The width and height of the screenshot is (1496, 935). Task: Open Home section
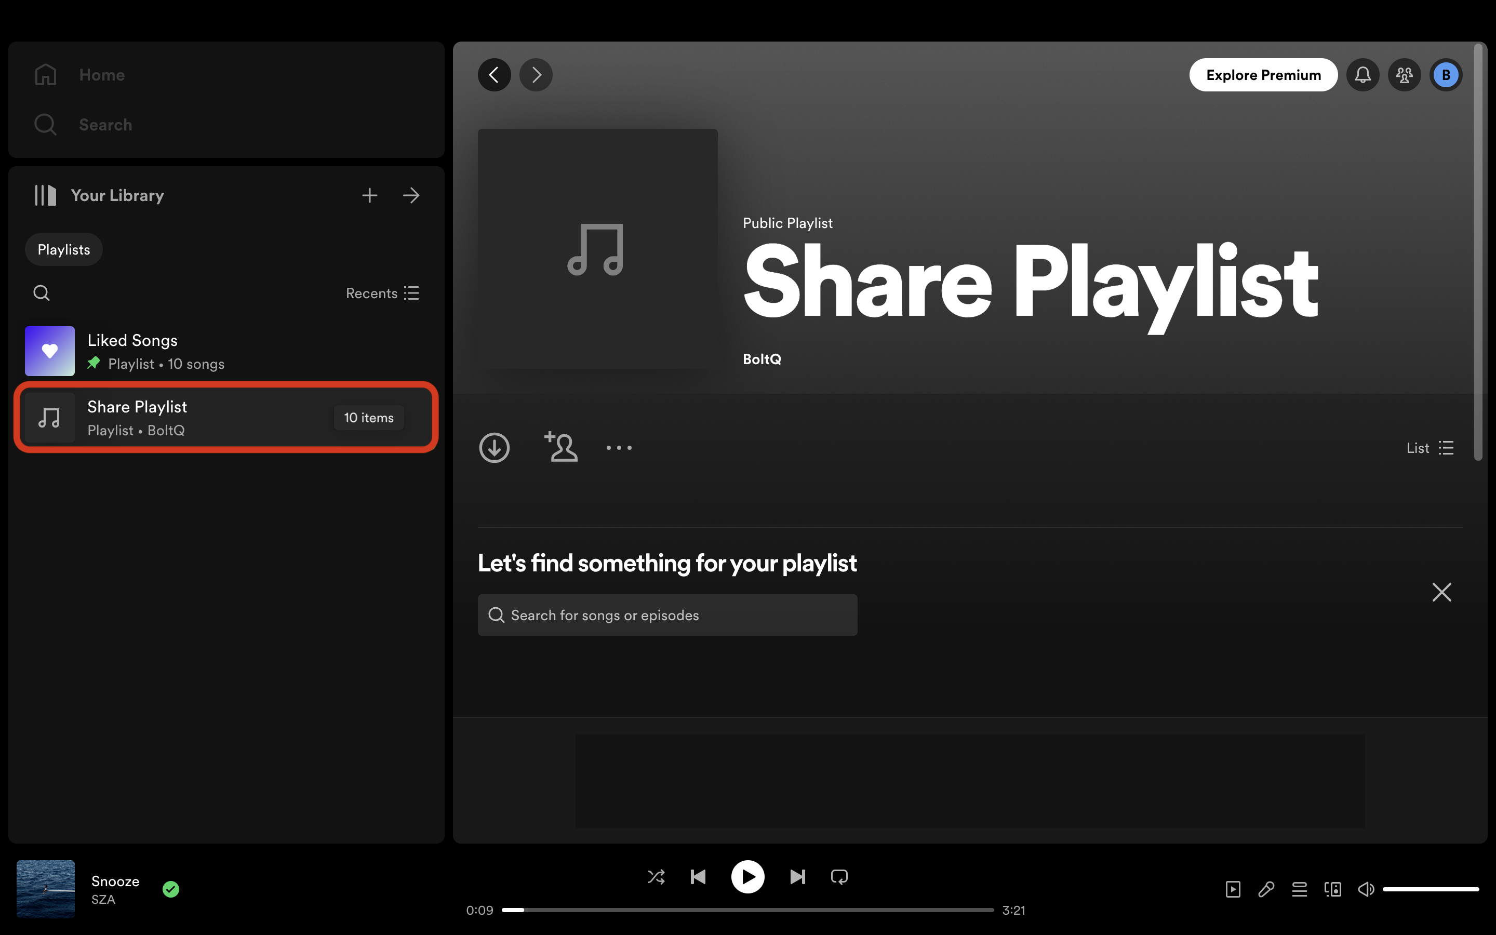[x=101, y=74]
